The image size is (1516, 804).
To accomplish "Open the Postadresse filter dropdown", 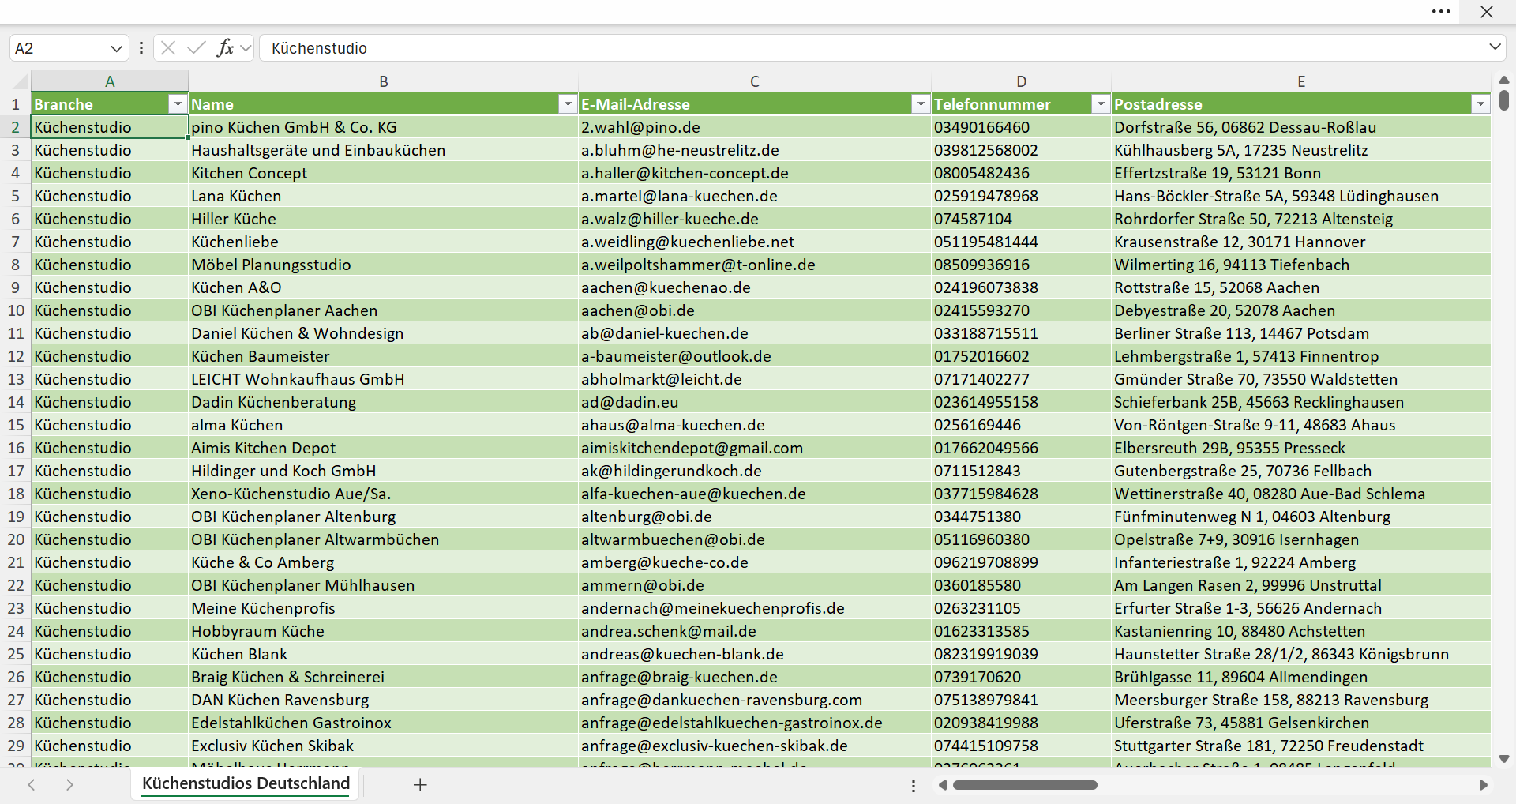I will tap(1480, 104).
